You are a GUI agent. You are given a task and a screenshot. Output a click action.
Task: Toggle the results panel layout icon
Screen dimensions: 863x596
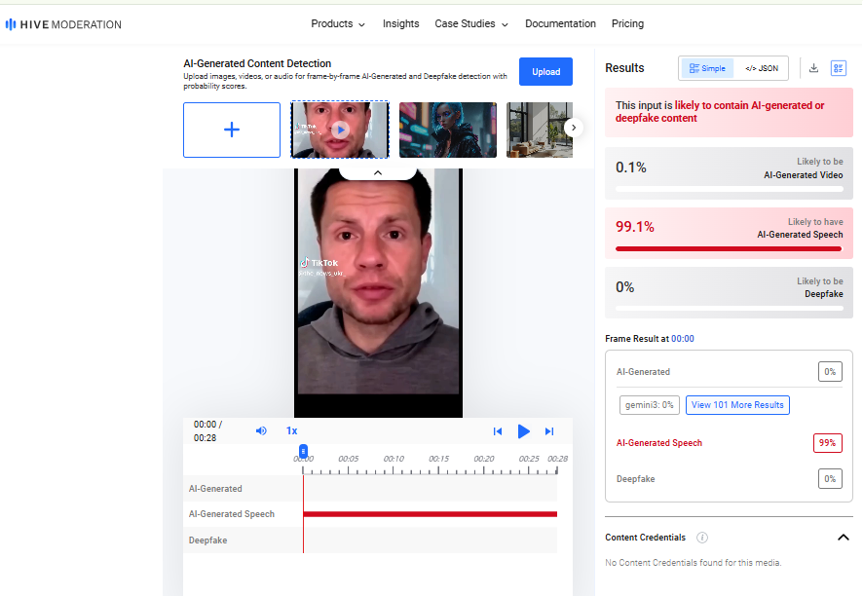click(839, 68)
